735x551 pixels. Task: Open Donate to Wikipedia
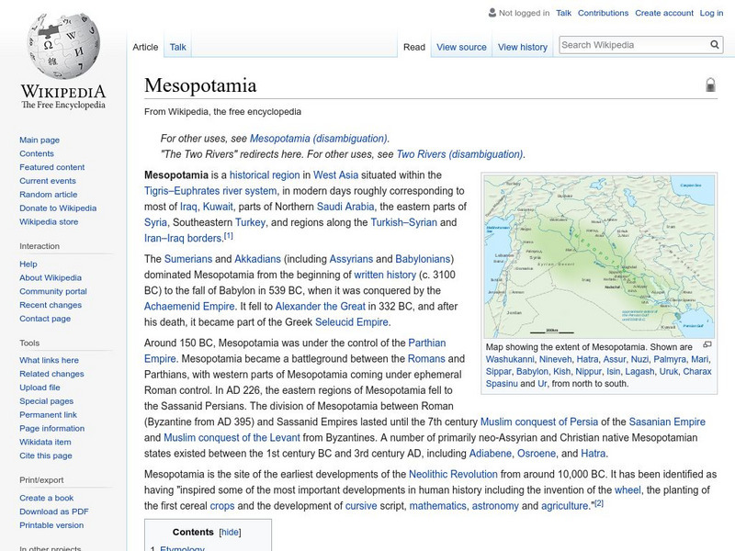57,208
